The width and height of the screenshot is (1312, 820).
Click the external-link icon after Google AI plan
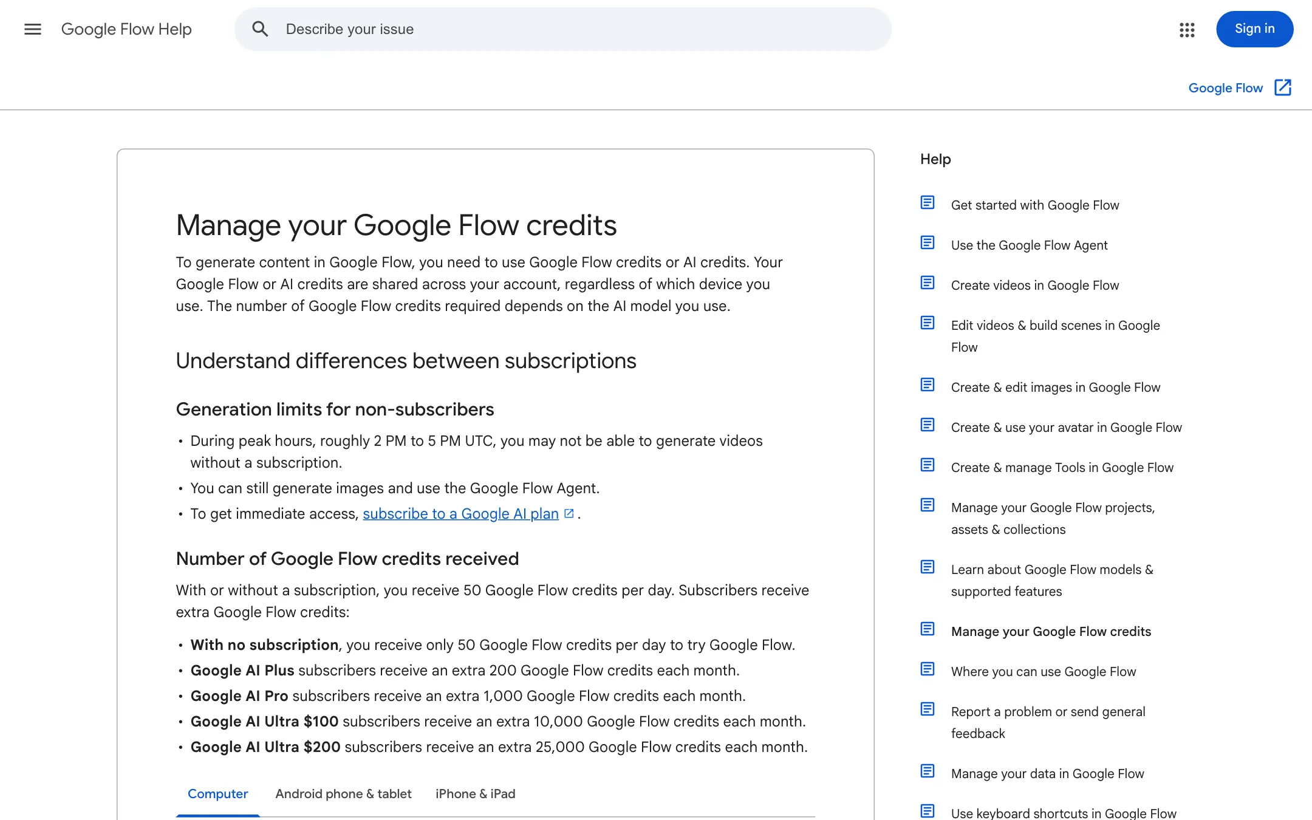pyautogui.click(x=569, y=514)
